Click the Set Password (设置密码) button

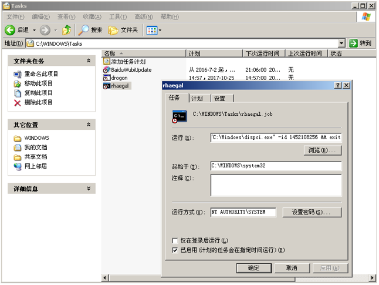tap(312, 212)
